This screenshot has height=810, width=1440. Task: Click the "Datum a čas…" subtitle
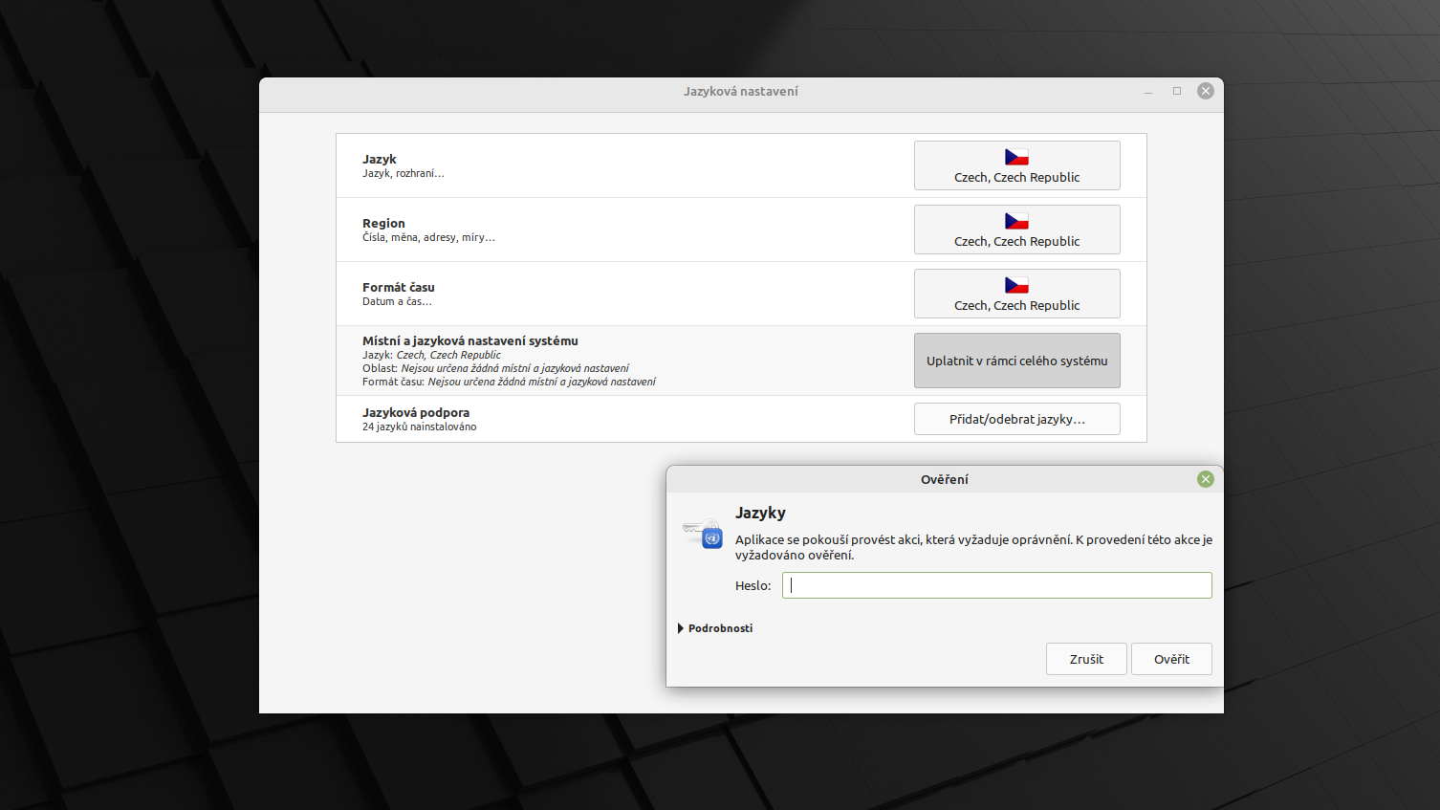(397, 301)
